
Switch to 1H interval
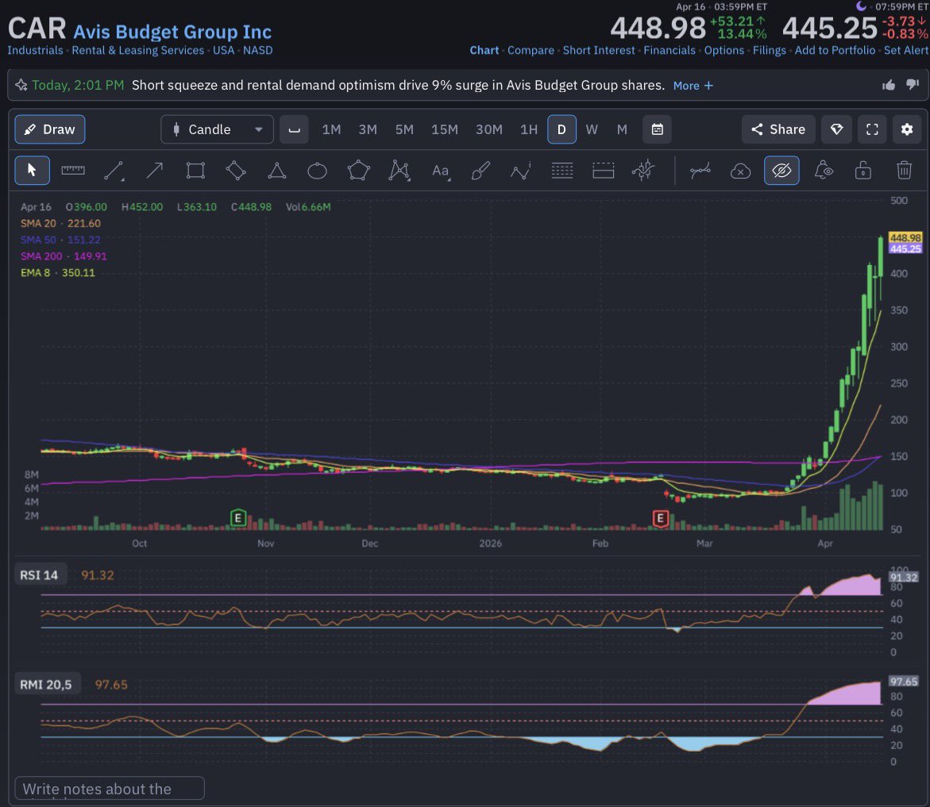[528, 129]
